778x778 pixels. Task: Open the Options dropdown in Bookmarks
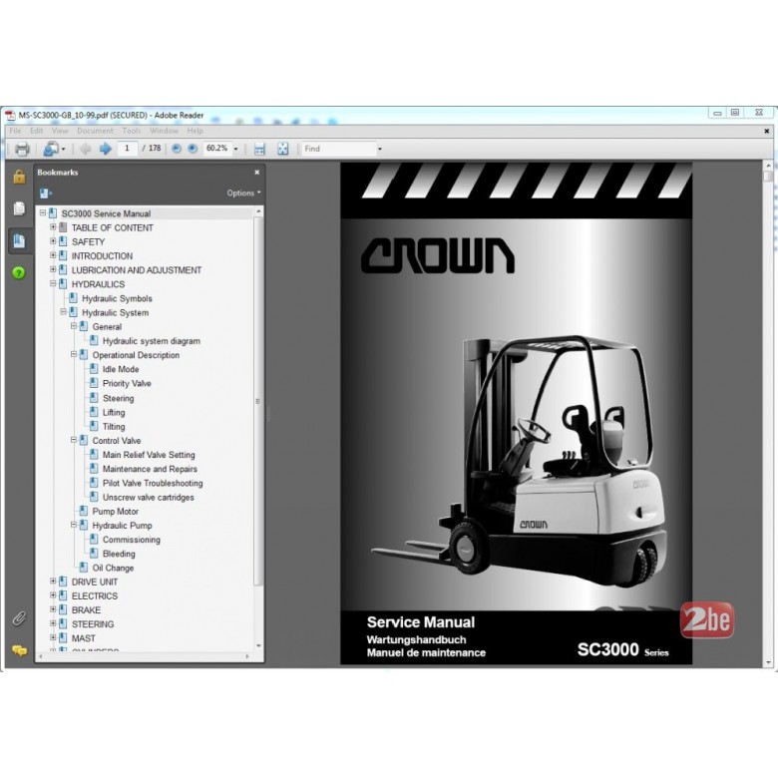point(243,194)
